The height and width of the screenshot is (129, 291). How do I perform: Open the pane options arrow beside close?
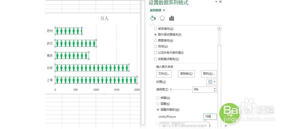point(216,2)
